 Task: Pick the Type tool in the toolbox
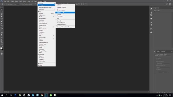(2, 30)
